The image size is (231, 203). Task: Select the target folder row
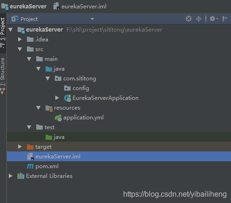(x=119, y=147)
